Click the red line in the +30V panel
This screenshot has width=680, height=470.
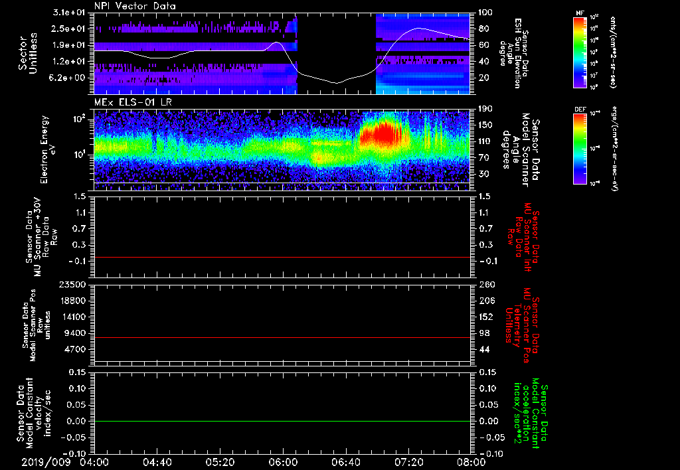tap(282, 257)
